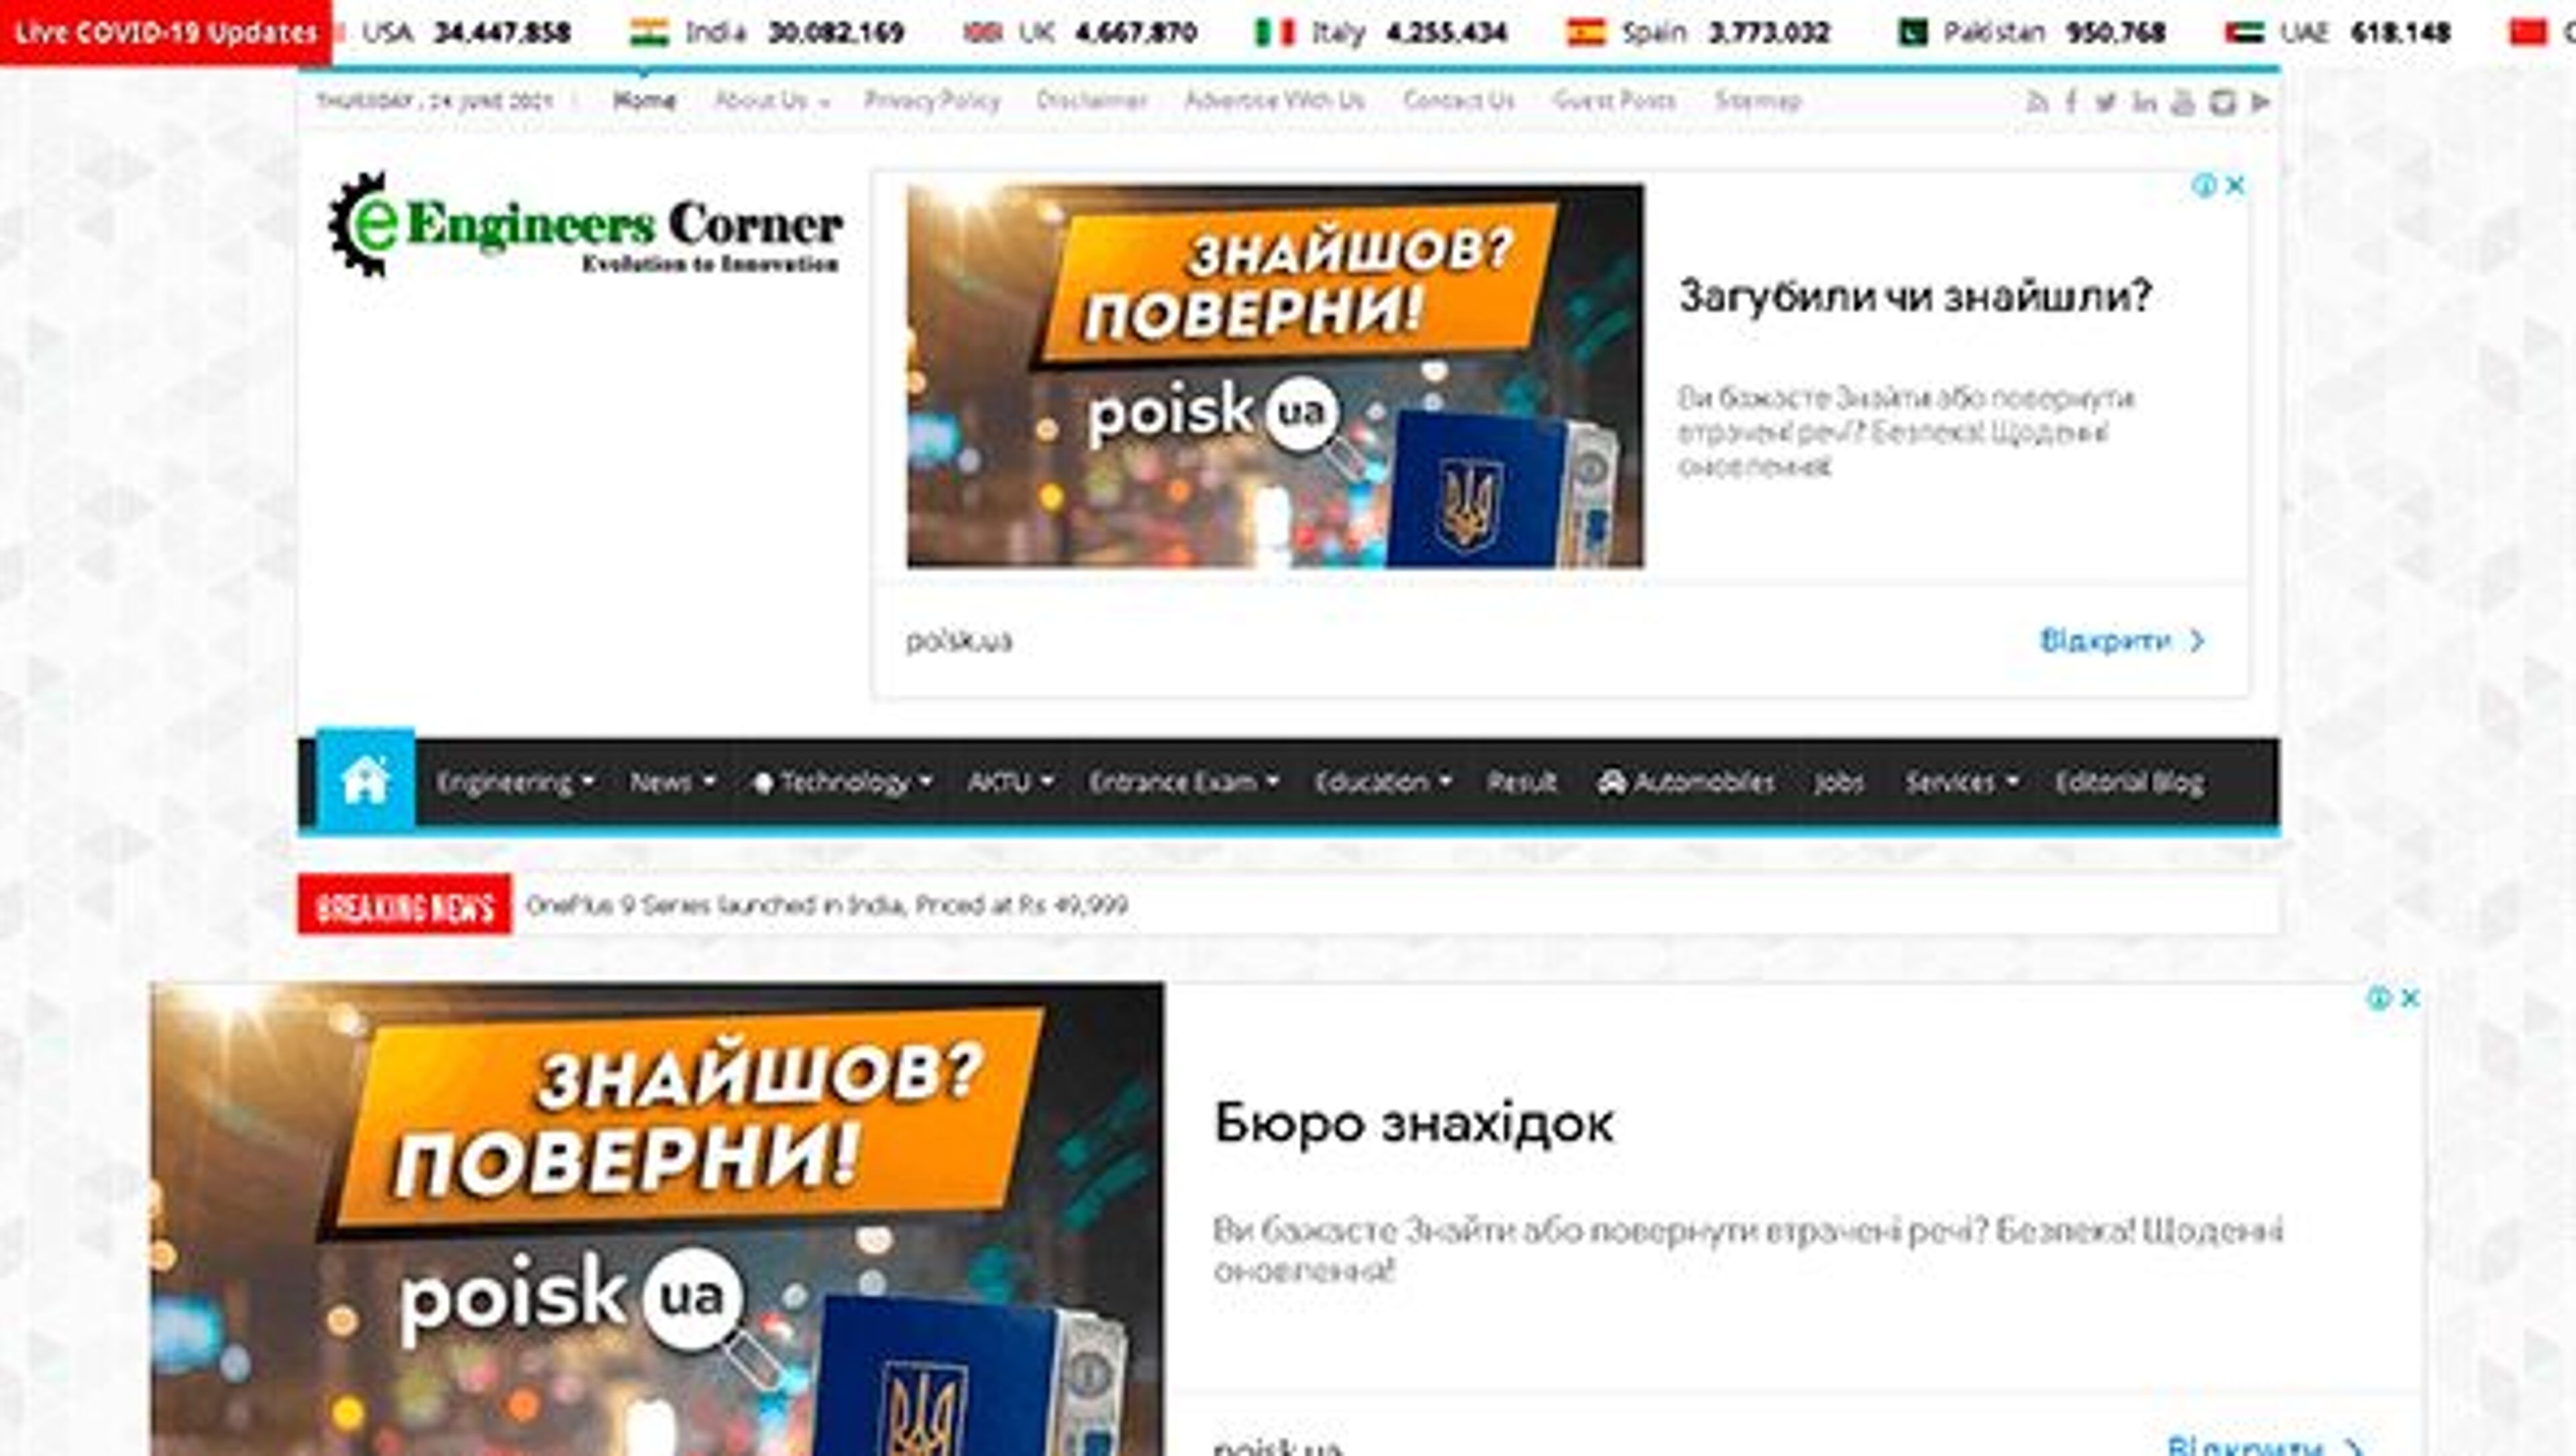The width and height of the screenshot is (2576, 1456).
Task: Open the Facebook social icon
Action: [x=2072, y=102]
